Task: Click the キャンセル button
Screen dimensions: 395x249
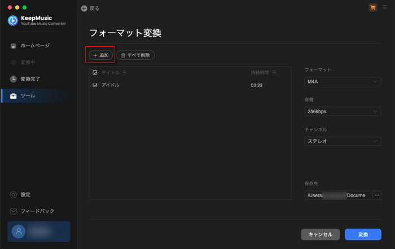Action: [320, 234]
